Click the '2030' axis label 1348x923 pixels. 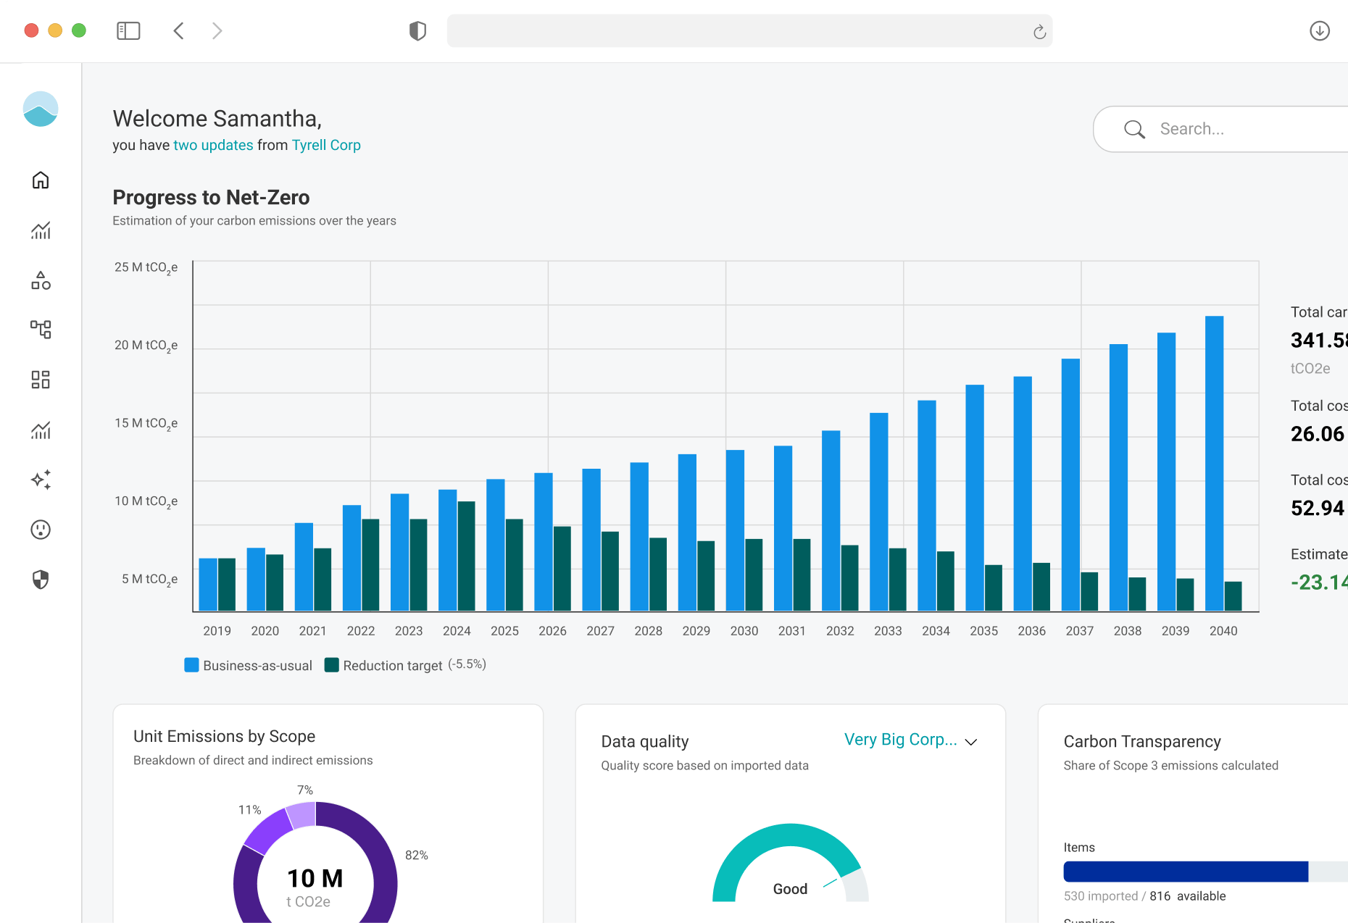[x=744, y=631]
